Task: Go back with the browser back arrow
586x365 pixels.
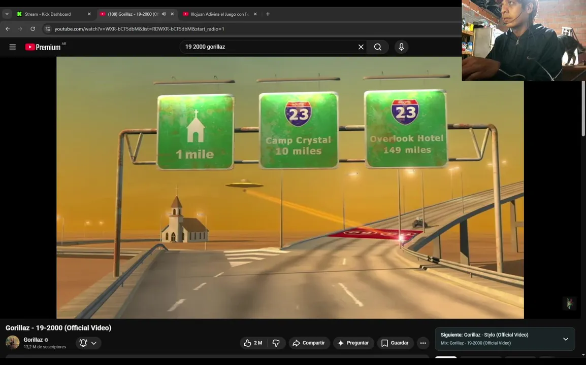Action: pos(8,29)
